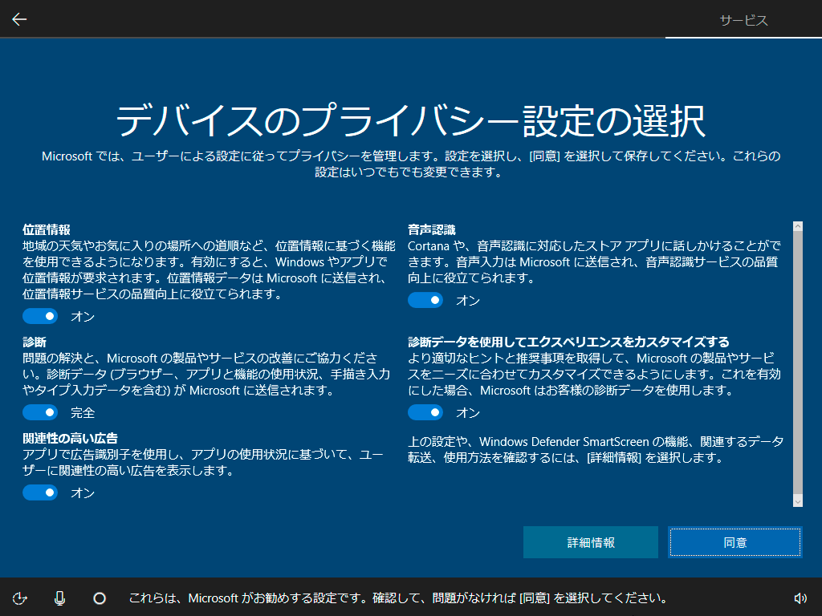Click the microphone icon in the bottom bar
822x616 pixels.
click(x=59, y=599)
